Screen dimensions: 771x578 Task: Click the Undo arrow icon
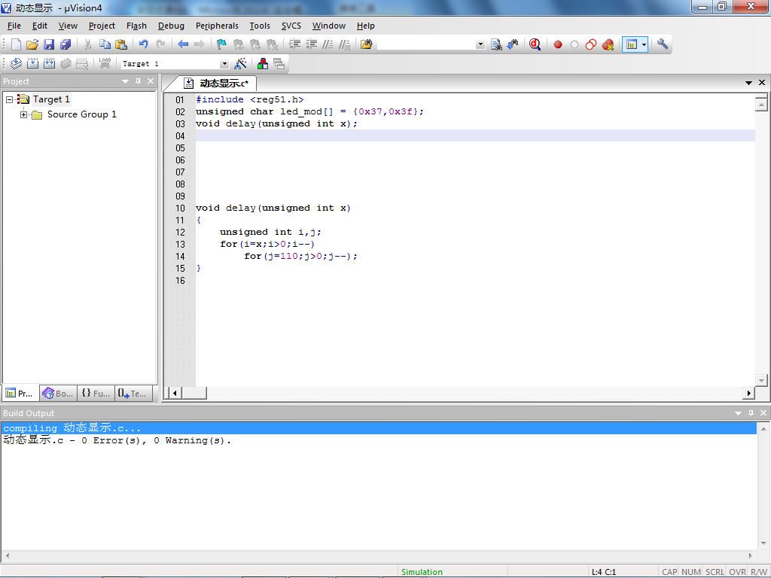[143, 44]
